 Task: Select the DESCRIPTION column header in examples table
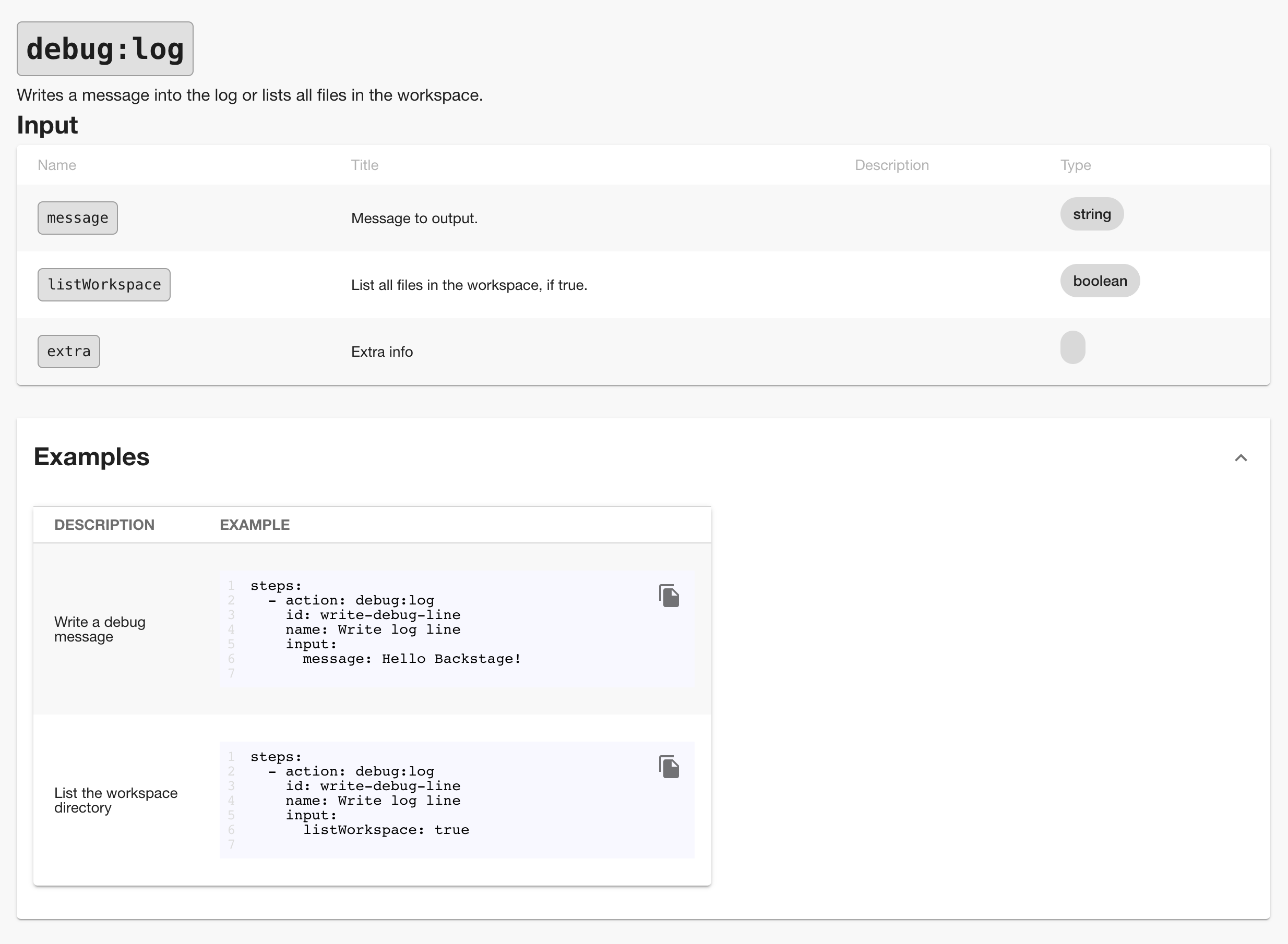(104, 525)
